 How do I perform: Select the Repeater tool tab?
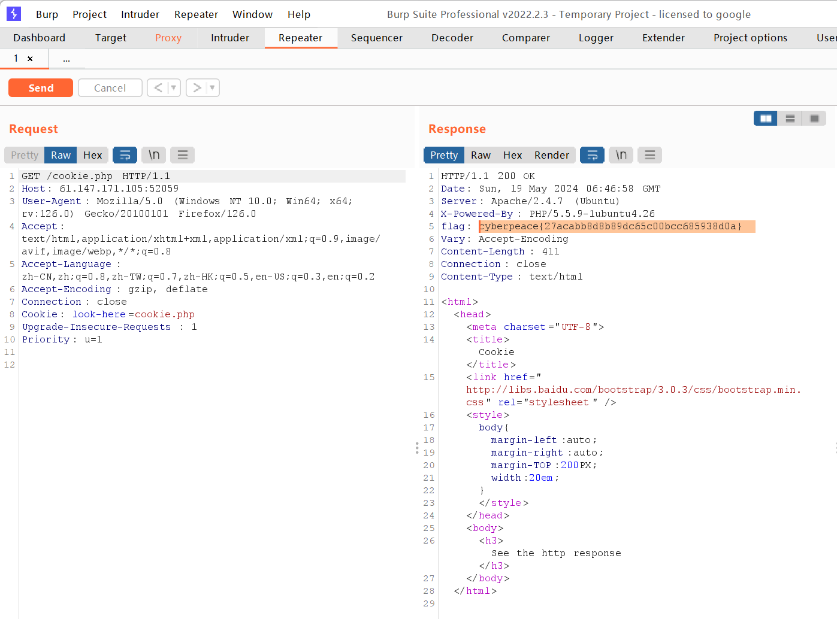301,38
